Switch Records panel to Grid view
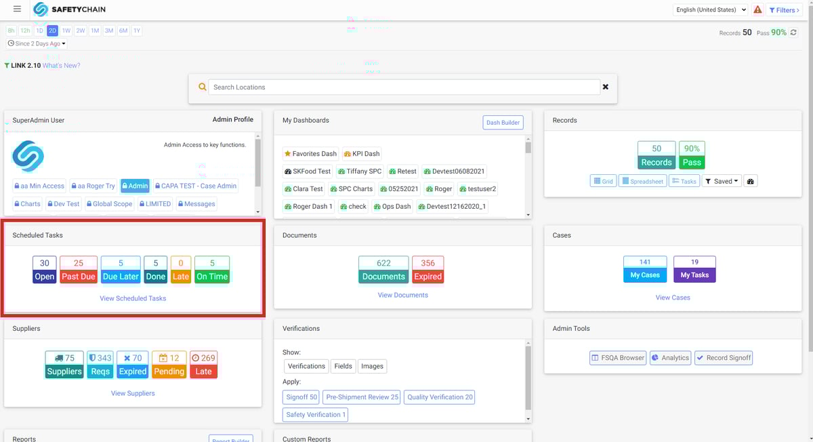Viewport: 813px width, 442px height. [x=602, y=180]
